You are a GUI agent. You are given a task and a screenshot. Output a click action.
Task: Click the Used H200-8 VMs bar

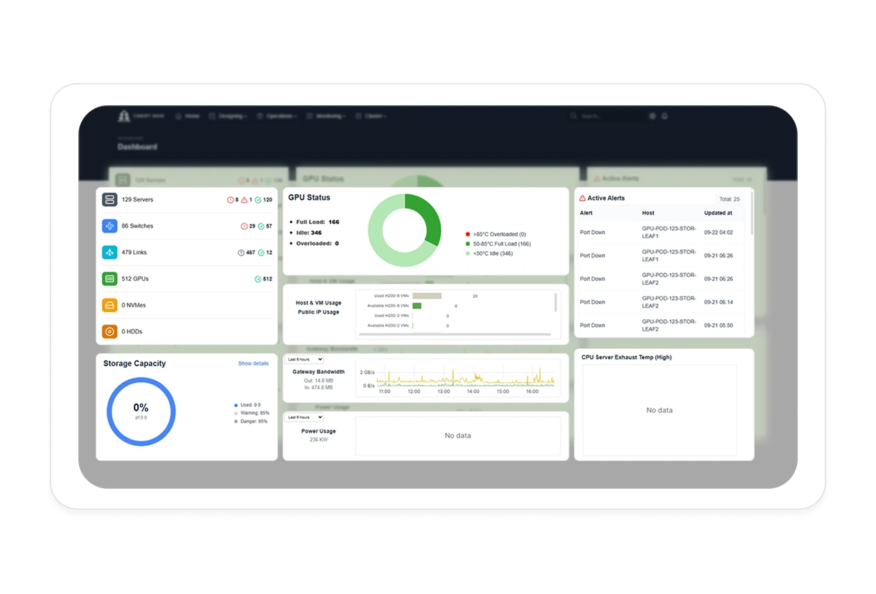pos(427,296)
